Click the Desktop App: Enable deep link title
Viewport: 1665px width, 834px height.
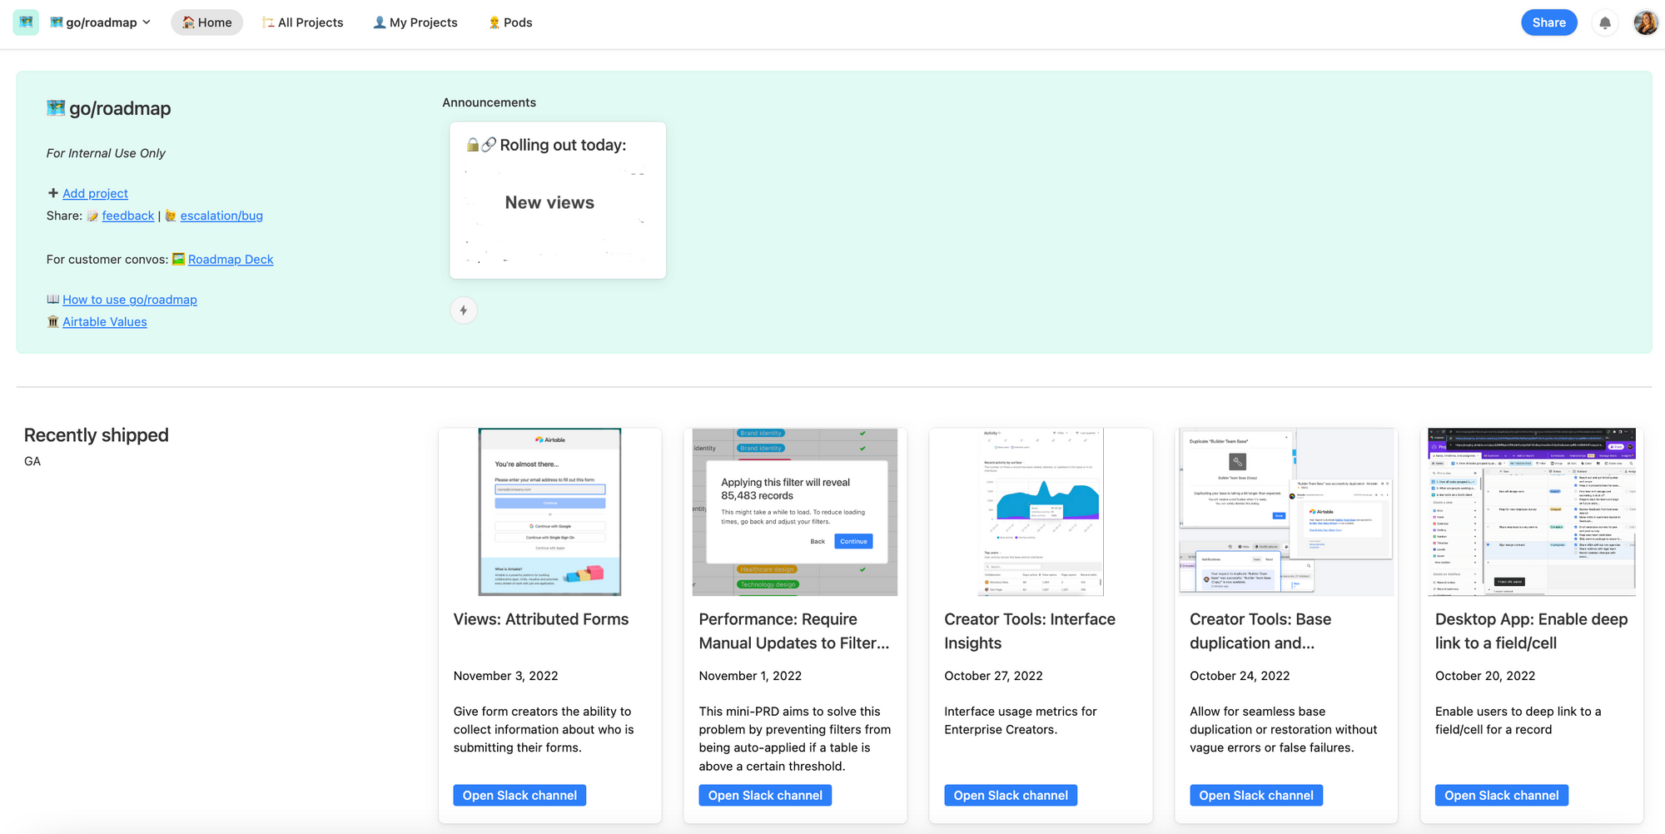[x=1532, y=631]
